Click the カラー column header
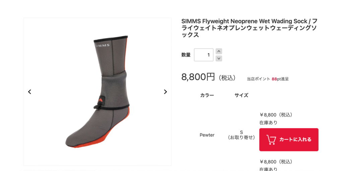The image size is (343, 171). pos(207,95)
